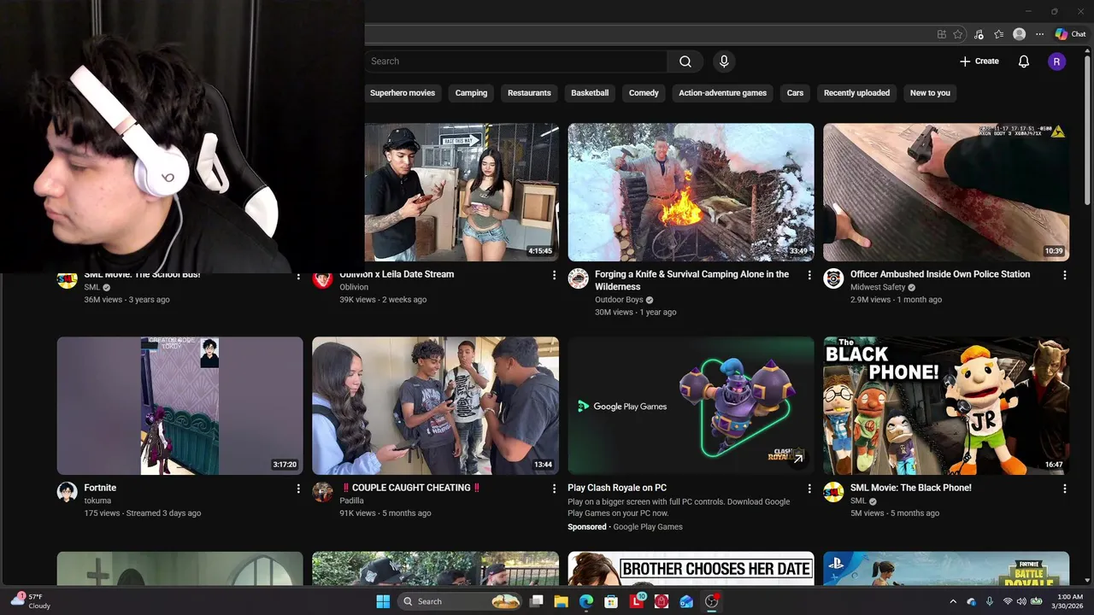Click the Midwest Safety channel avatar

(x=833, y=278)
